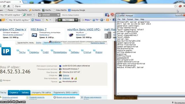Click 'Click to Setup Control' text

70,15
